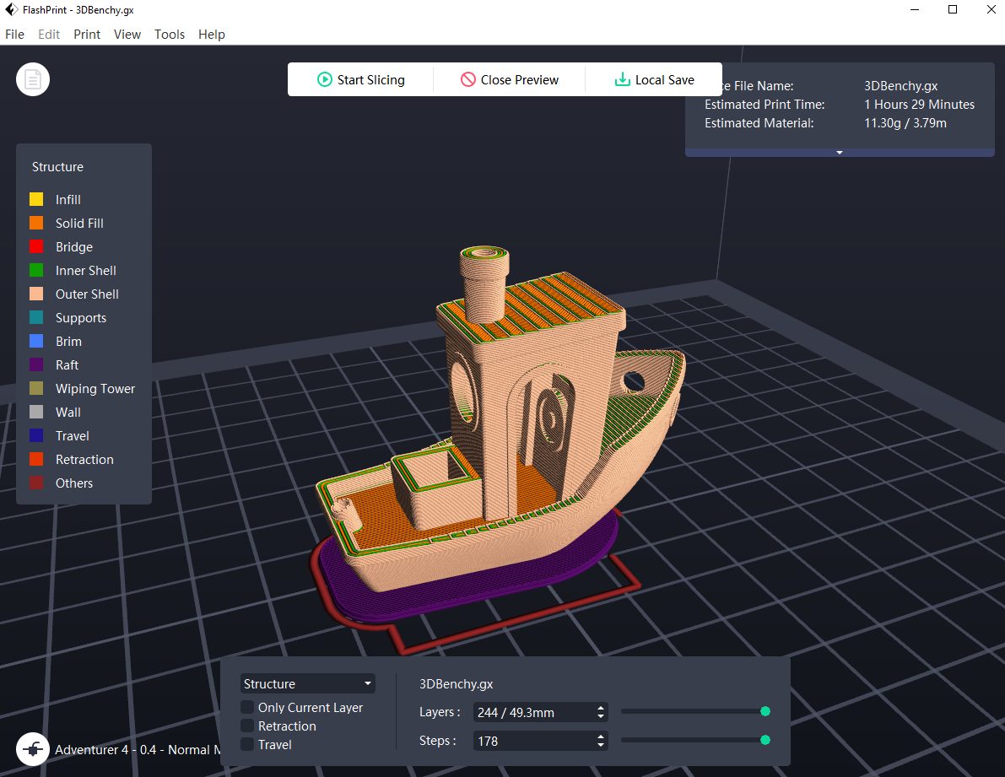Click the 11.30g / 3.79m material value

[905, 123]
